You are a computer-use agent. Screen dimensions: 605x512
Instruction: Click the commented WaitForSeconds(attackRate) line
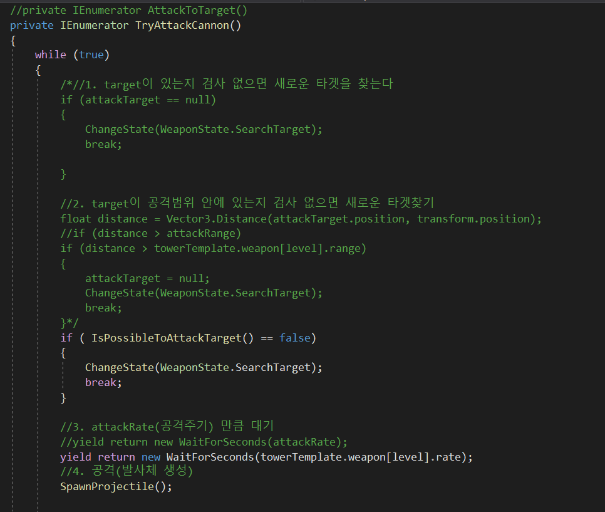204,441
